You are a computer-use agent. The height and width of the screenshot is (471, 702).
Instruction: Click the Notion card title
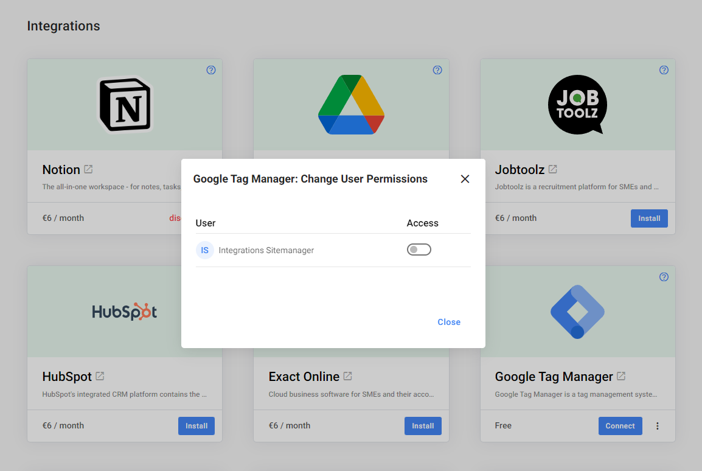61,170
